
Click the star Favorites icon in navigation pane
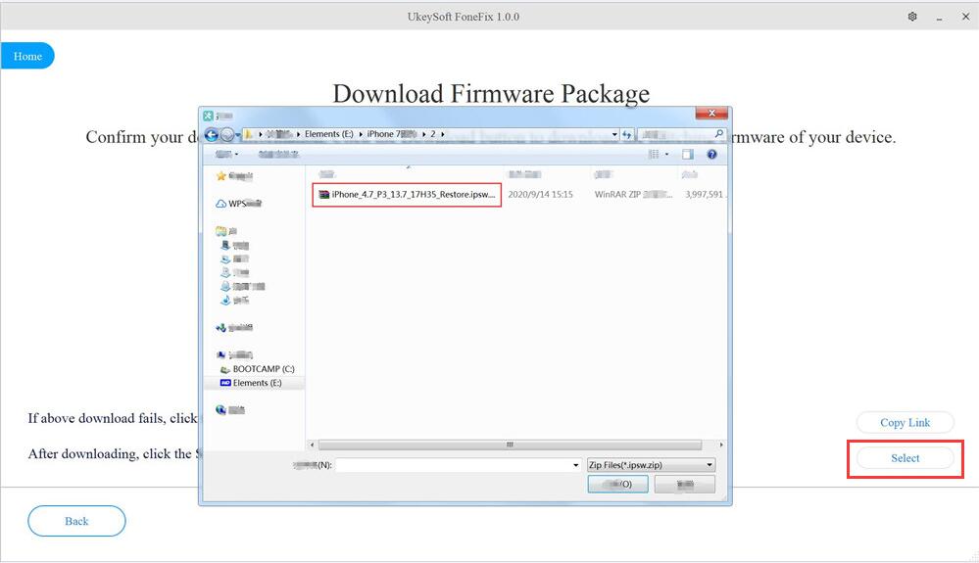pos(221,176)
